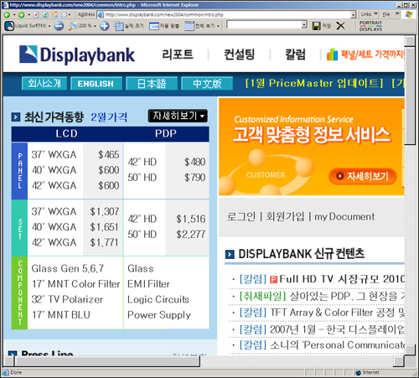Click the Portrait Displays logo

click(x=370, y=26)
